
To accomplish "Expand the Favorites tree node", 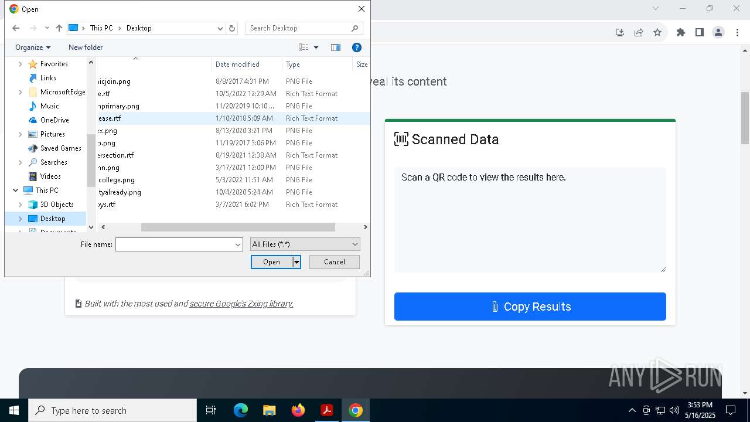I will click(x=21, y=64).
